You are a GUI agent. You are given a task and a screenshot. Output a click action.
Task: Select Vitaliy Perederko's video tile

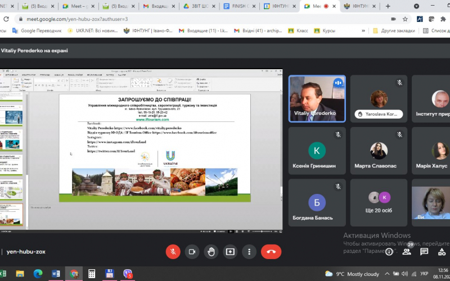pos(317,99)
